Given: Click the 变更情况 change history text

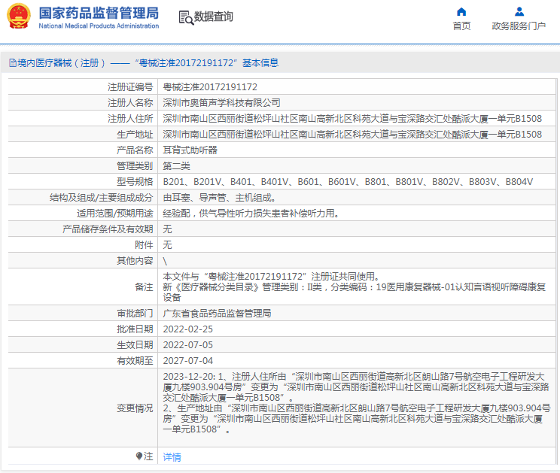Looking at the screenshot, I should coord(357,403).
